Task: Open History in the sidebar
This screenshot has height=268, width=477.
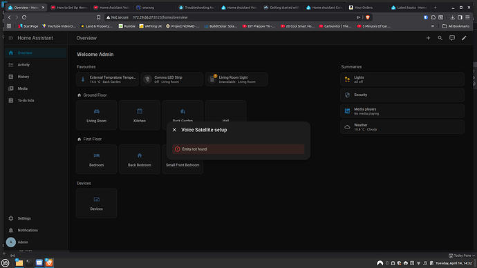Action: 36,77
